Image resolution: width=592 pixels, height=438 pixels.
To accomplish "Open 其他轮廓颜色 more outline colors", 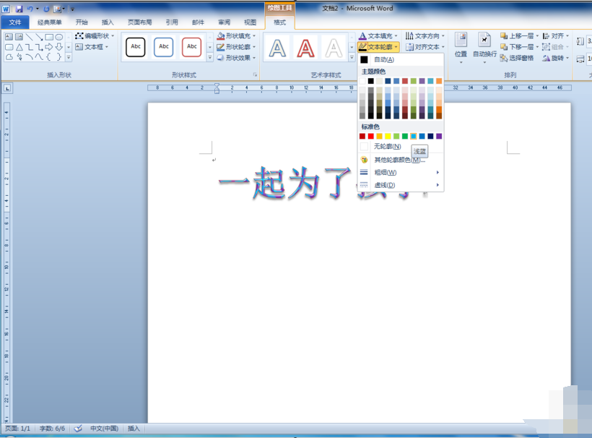I will 401,160.
